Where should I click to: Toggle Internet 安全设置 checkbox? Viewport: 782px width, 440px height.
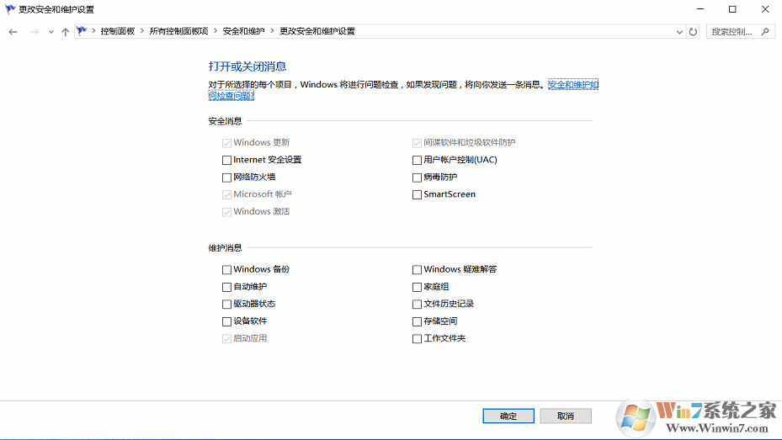click(226, 160)
